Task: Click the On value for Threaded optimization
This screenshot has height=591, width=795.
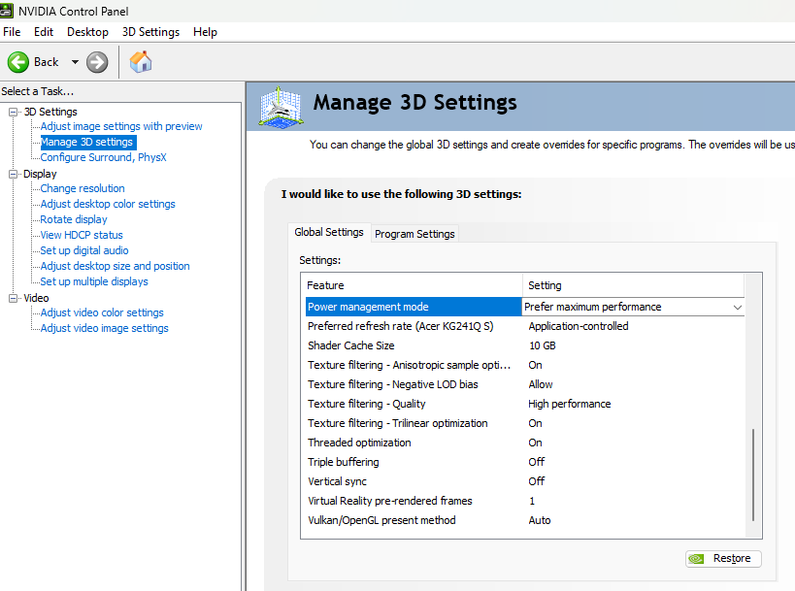Action: [x=535, y=443]
